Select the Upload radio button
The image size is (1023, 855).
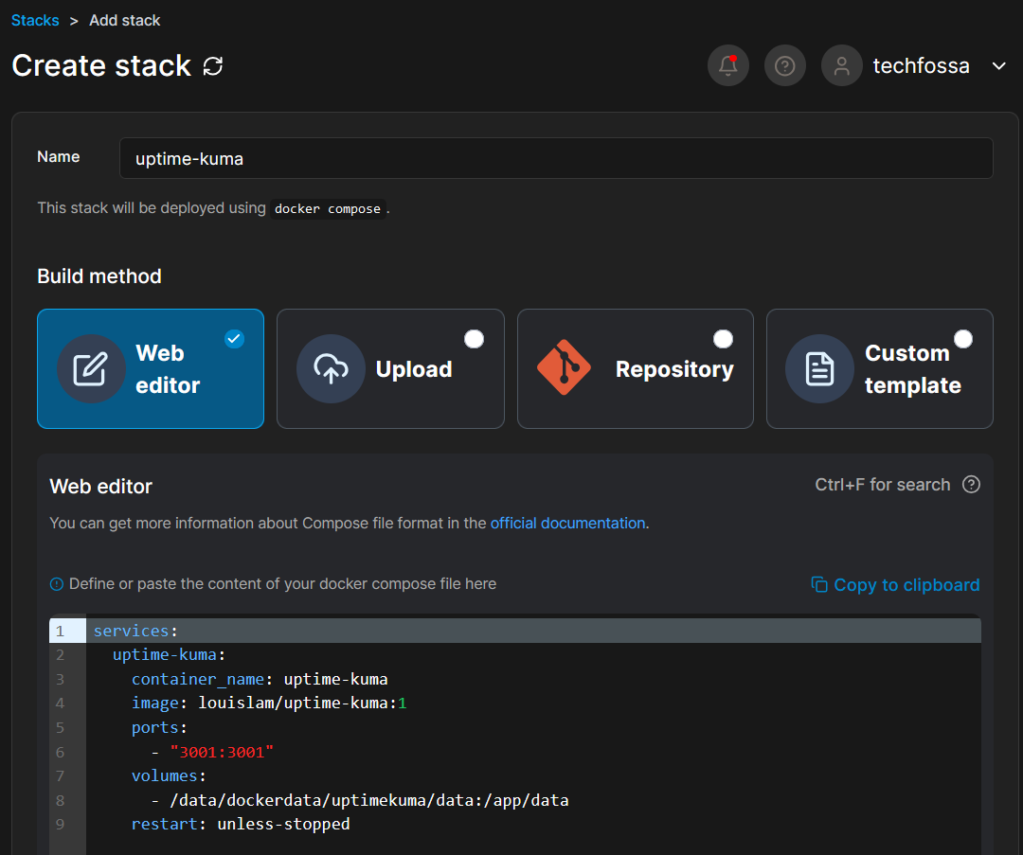[x=474, y=339]
